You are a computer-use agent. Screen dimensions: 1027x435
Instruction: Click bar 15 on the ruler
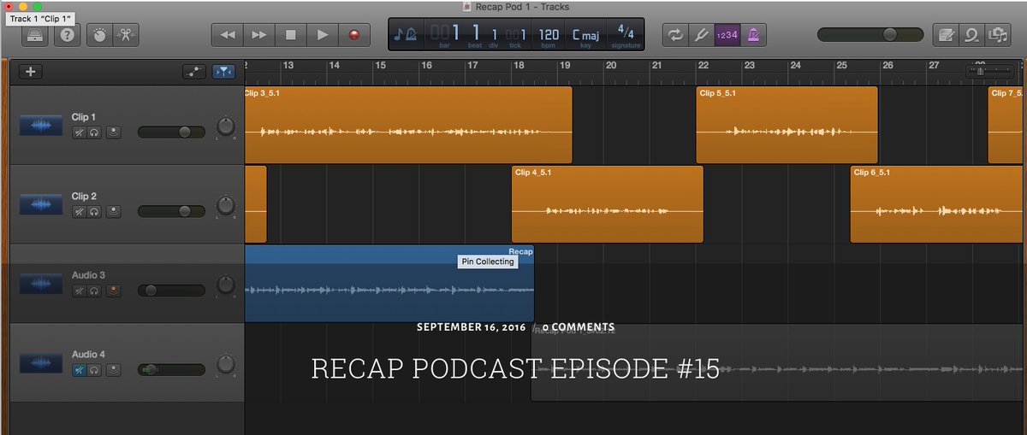click(x=381, y=66)
